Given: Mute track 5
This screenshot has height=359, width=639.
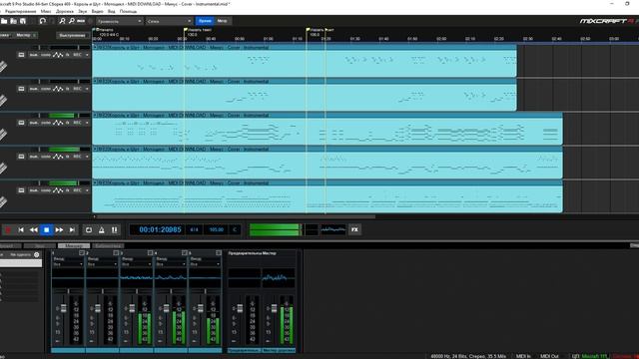Looking at the screenshot, I should (33, 190).
